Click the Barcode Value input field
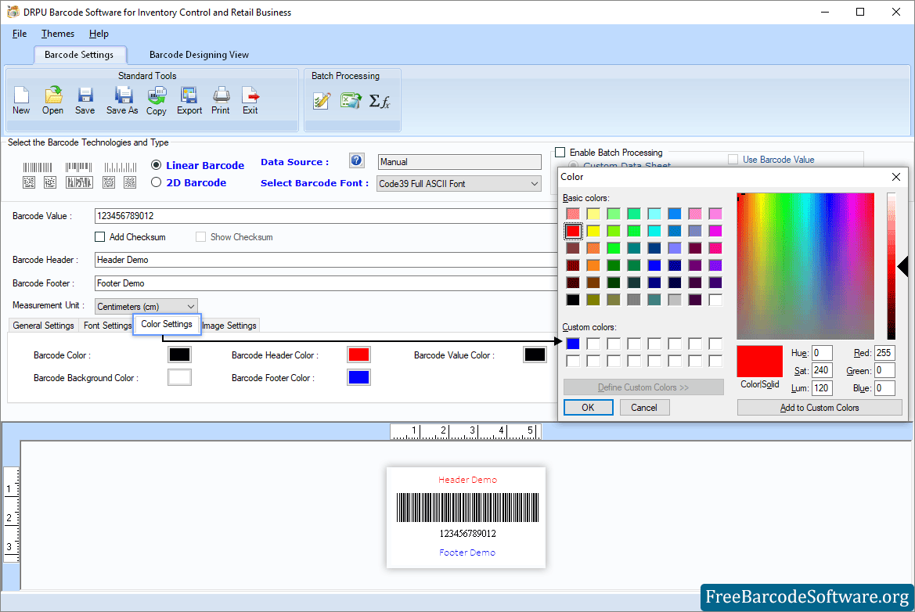This screenshot has width=915, height=612. pos(326,216)
